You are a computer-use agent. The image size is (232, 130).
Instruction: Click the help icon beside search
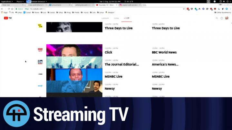click(222, 18)
